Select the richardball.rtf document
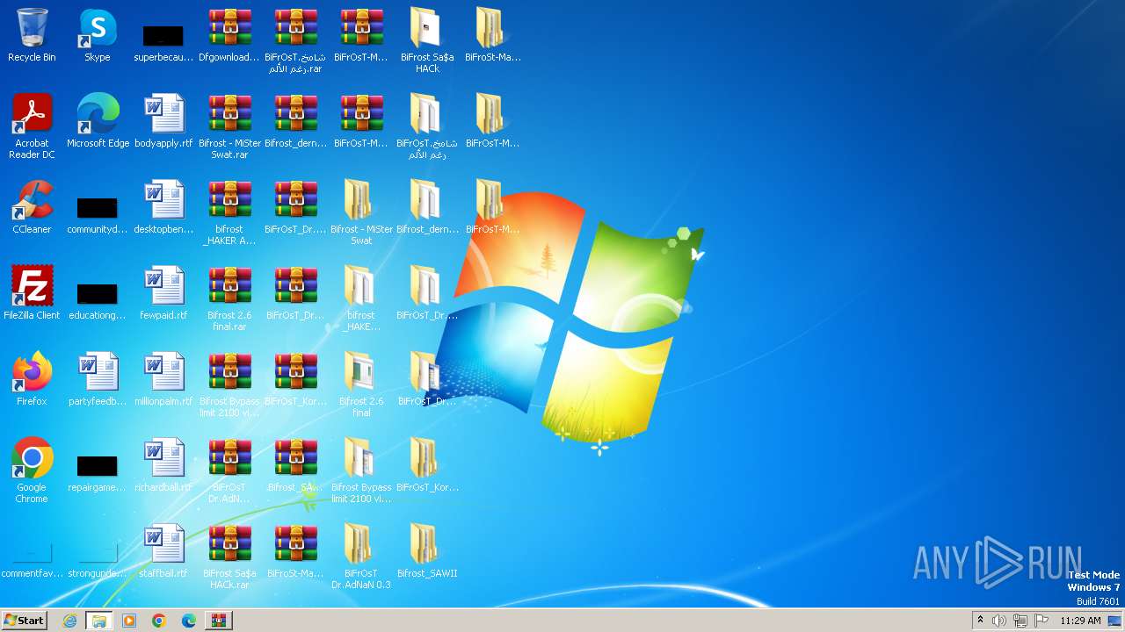Screen dimensions: 1125x632 coord(163,465)
